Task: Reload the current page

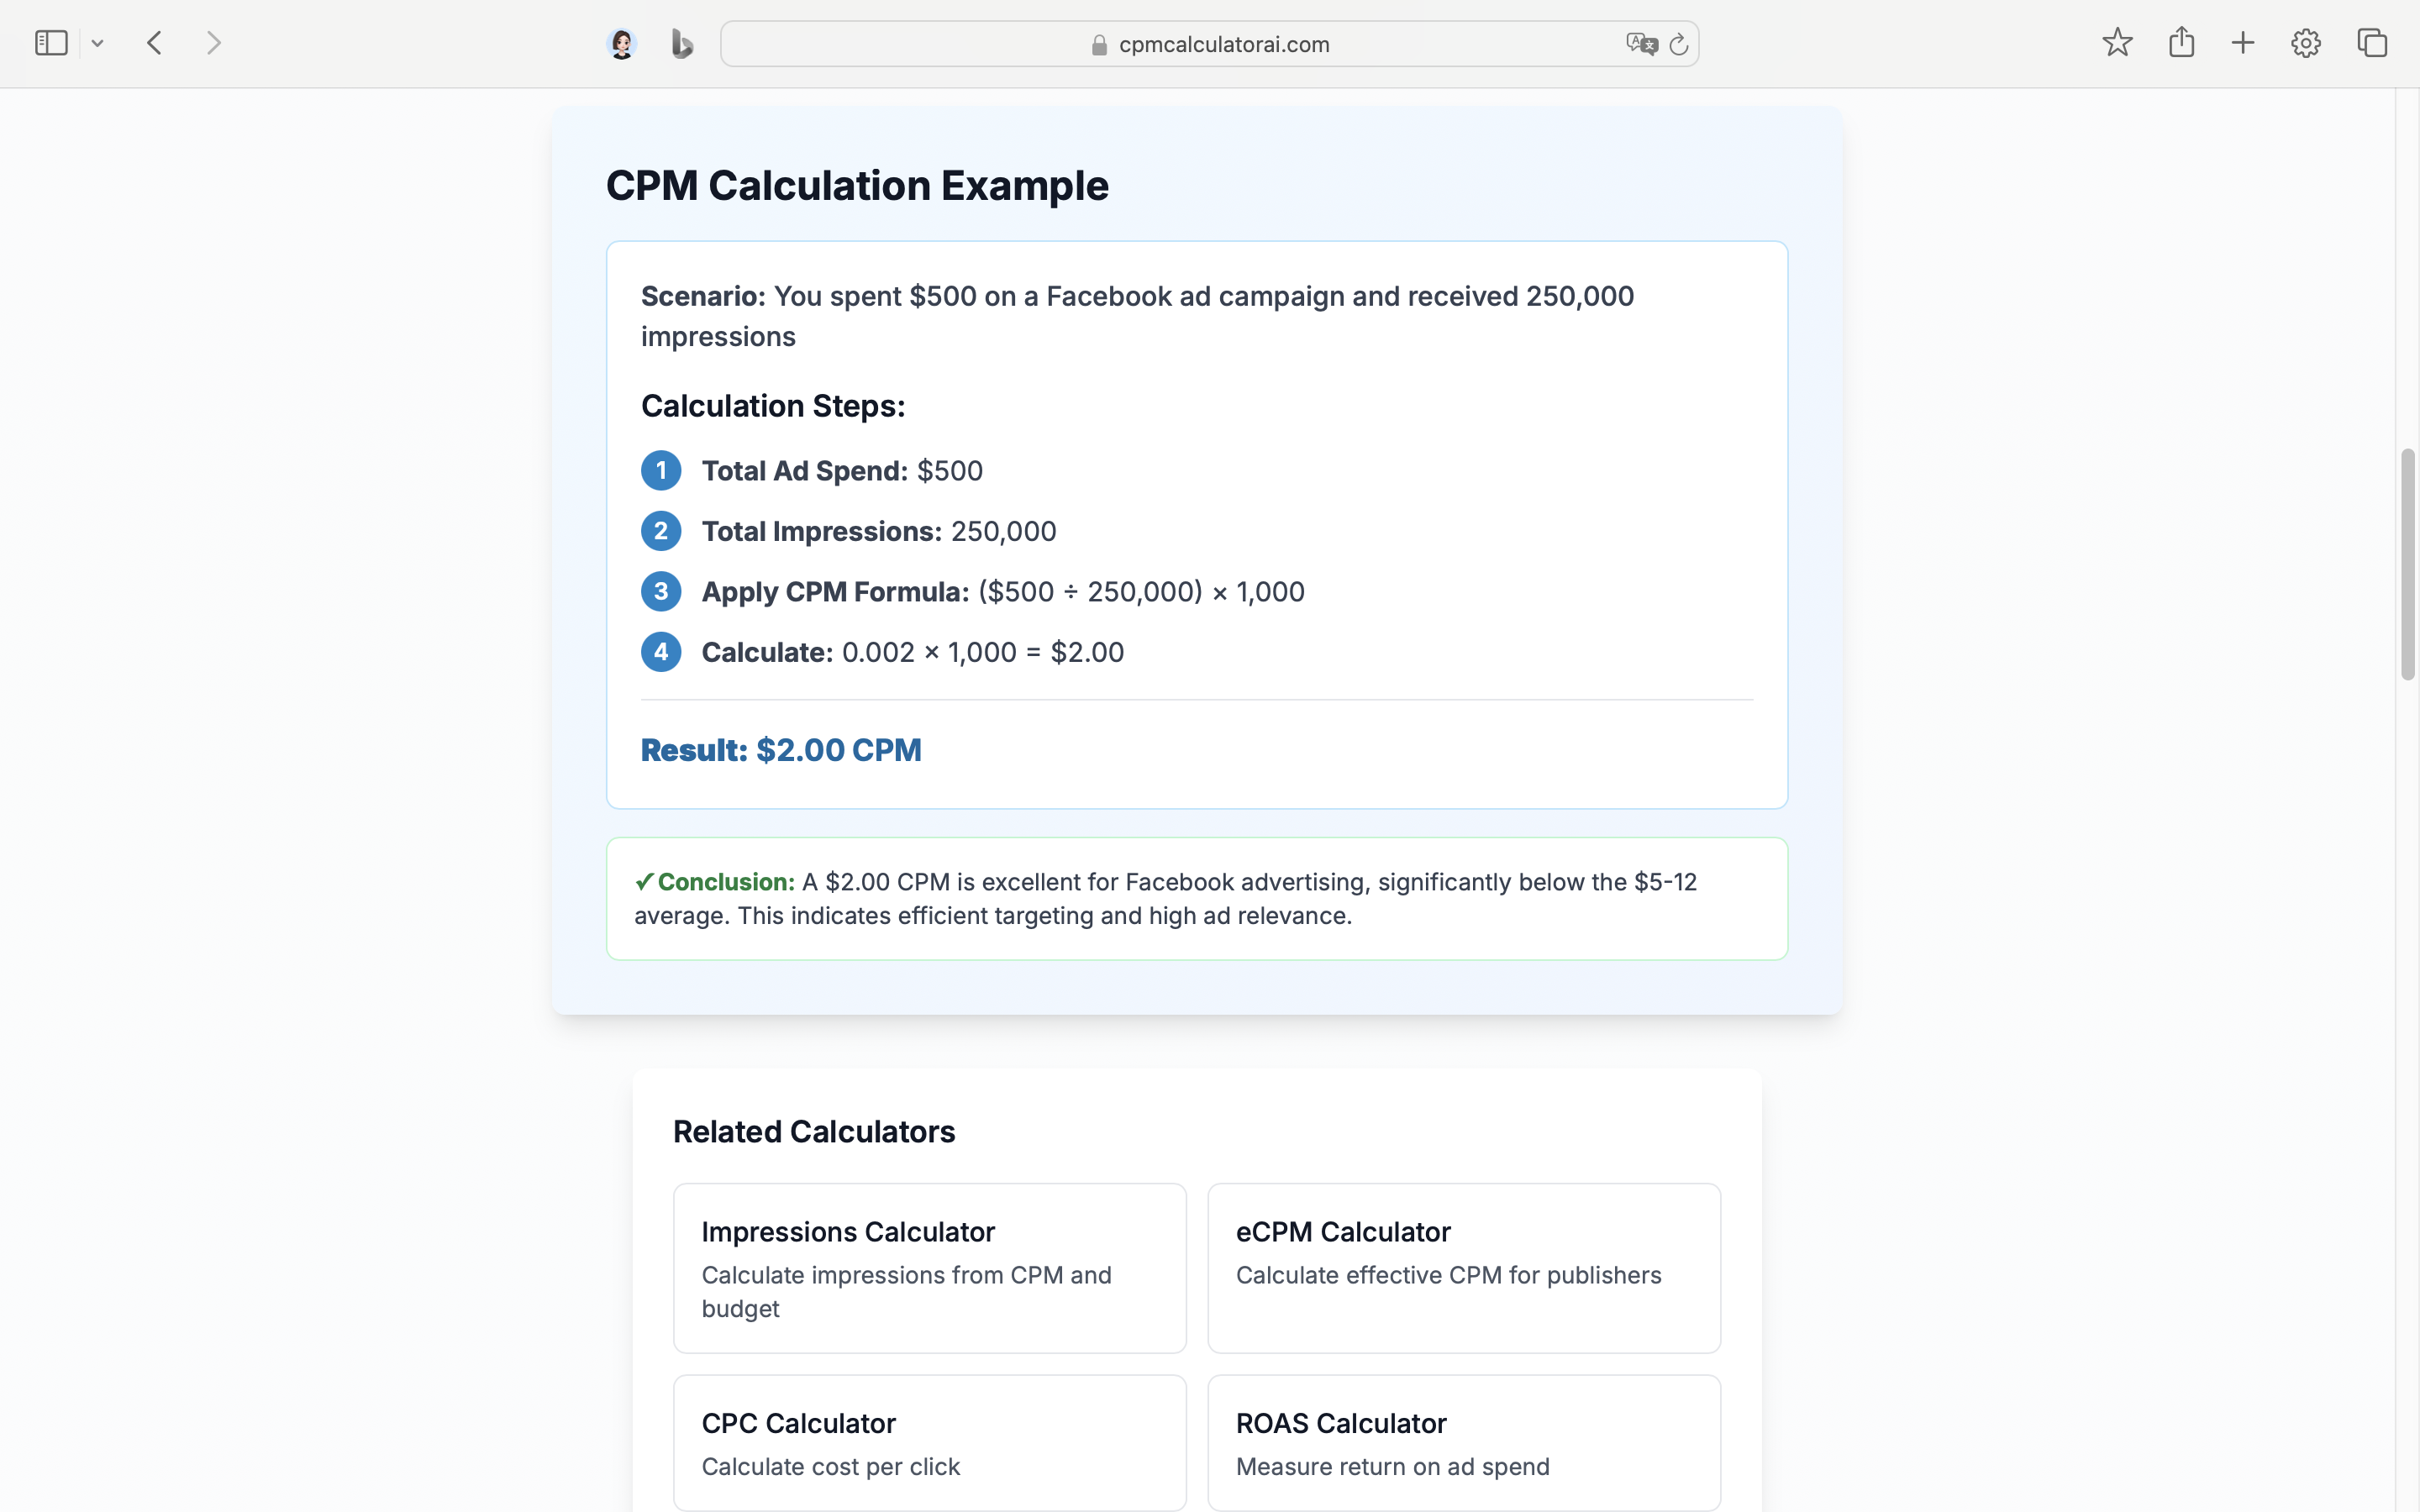Action: point(1678,43)
